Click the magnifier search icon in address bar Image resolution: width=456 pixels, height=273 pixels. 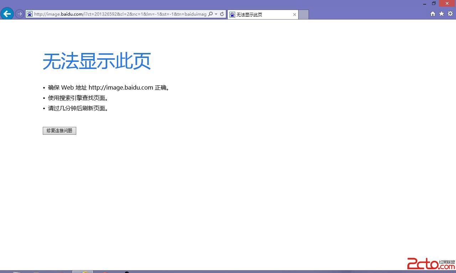point(210,14)
